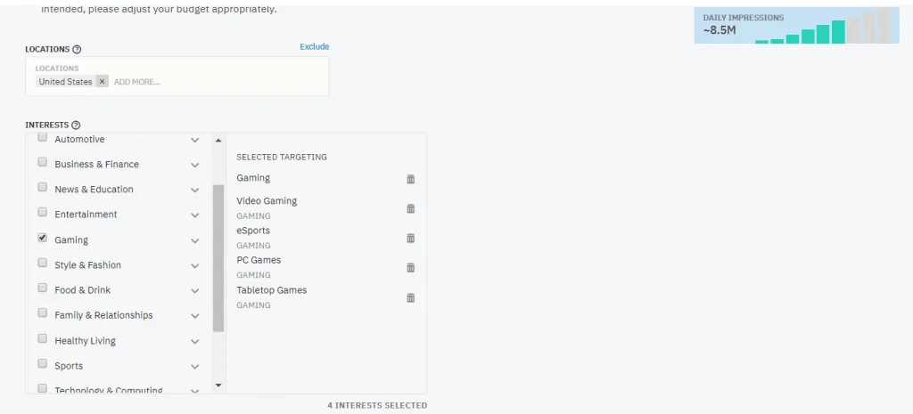Enable the Healthy Living checkbox
The image size is (913, 414).
coord(43,338)
